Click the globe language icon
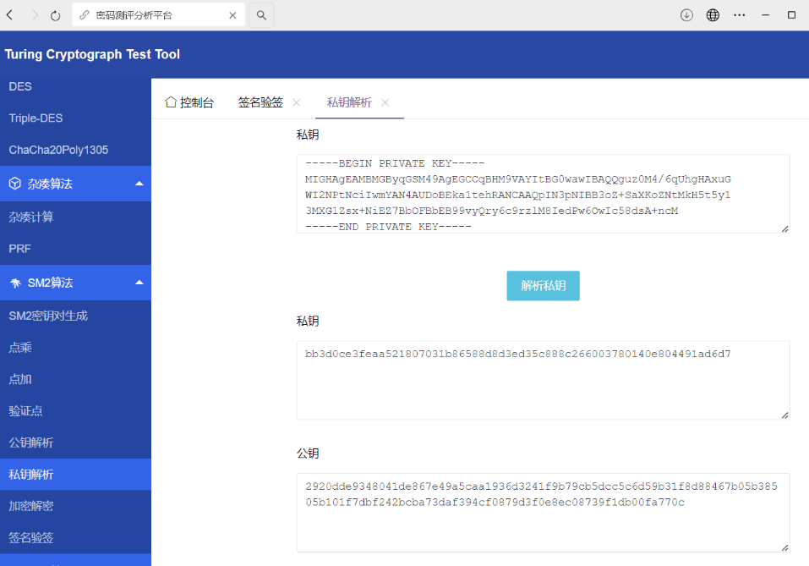The width and height of the screenshot is (809, 566). pyautogui.click(x=713, y=15)
